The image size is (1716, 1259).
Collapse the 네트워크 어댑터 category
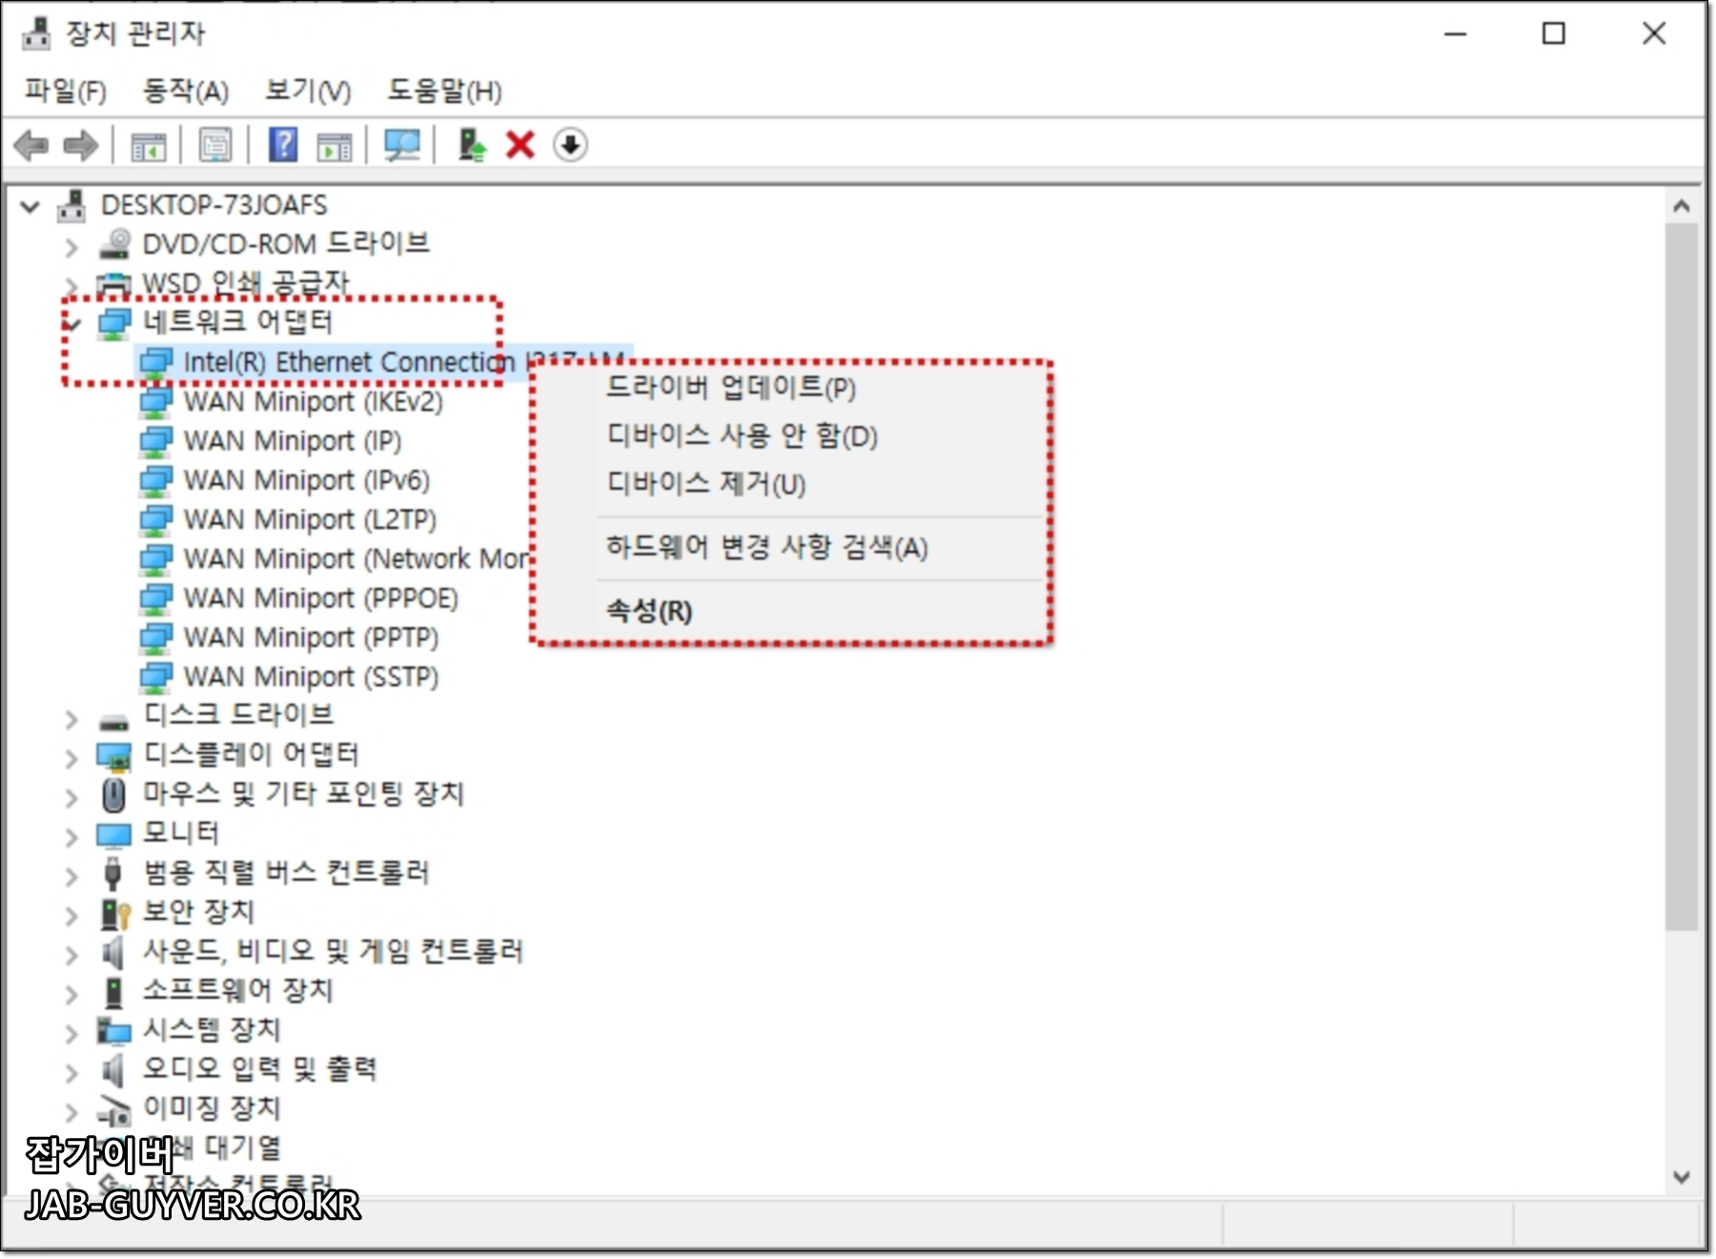71,320
